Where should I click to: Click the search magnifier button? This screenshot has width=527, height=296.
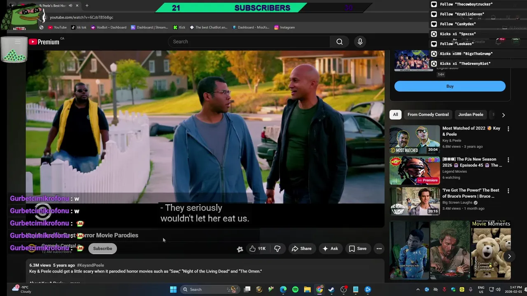tap(339, 42)
